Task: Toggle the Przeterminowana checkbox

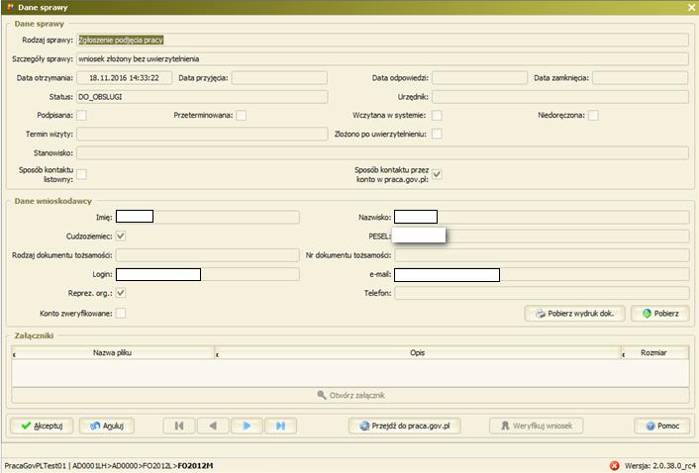Action: point(242,116)
